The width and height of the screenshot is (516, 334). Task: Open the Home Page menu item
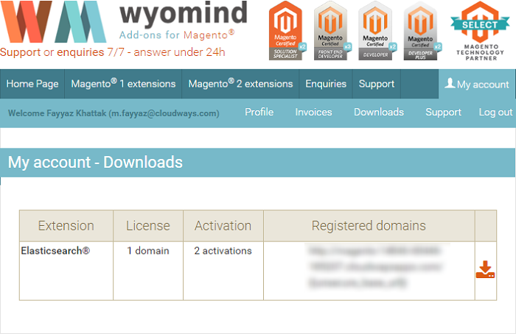[x=32, y=84]
